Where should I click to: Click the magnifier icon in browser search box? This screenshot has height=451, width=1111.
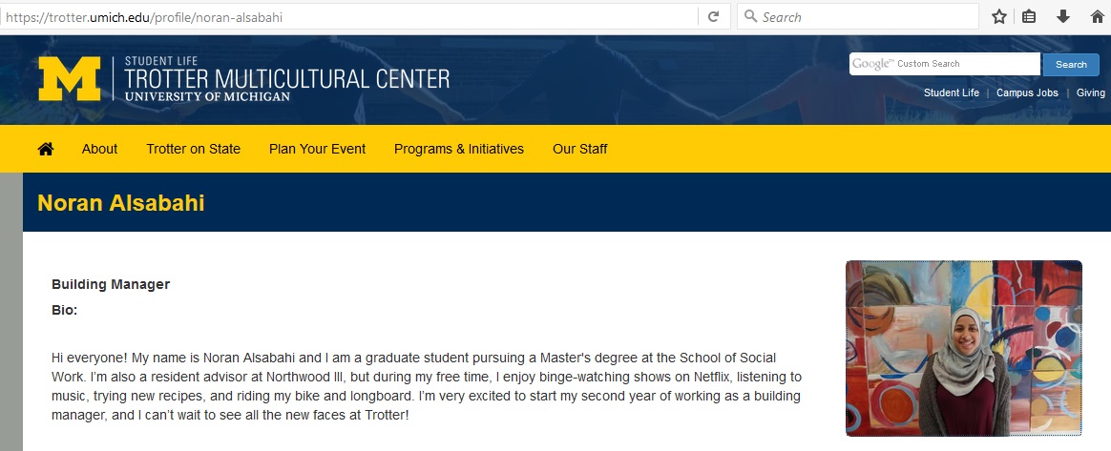point(750,17)
